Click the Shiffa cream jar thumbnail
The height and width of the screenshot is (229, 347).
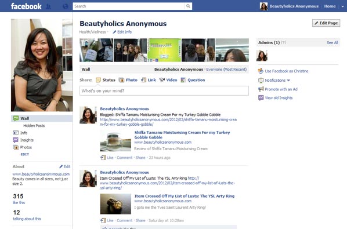coord(115,141)
